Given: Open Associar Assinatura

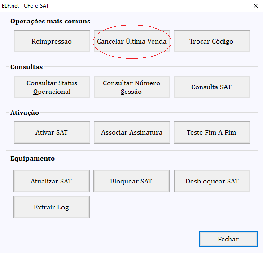Looking at the screenshot, I should [x=132, y=132].
